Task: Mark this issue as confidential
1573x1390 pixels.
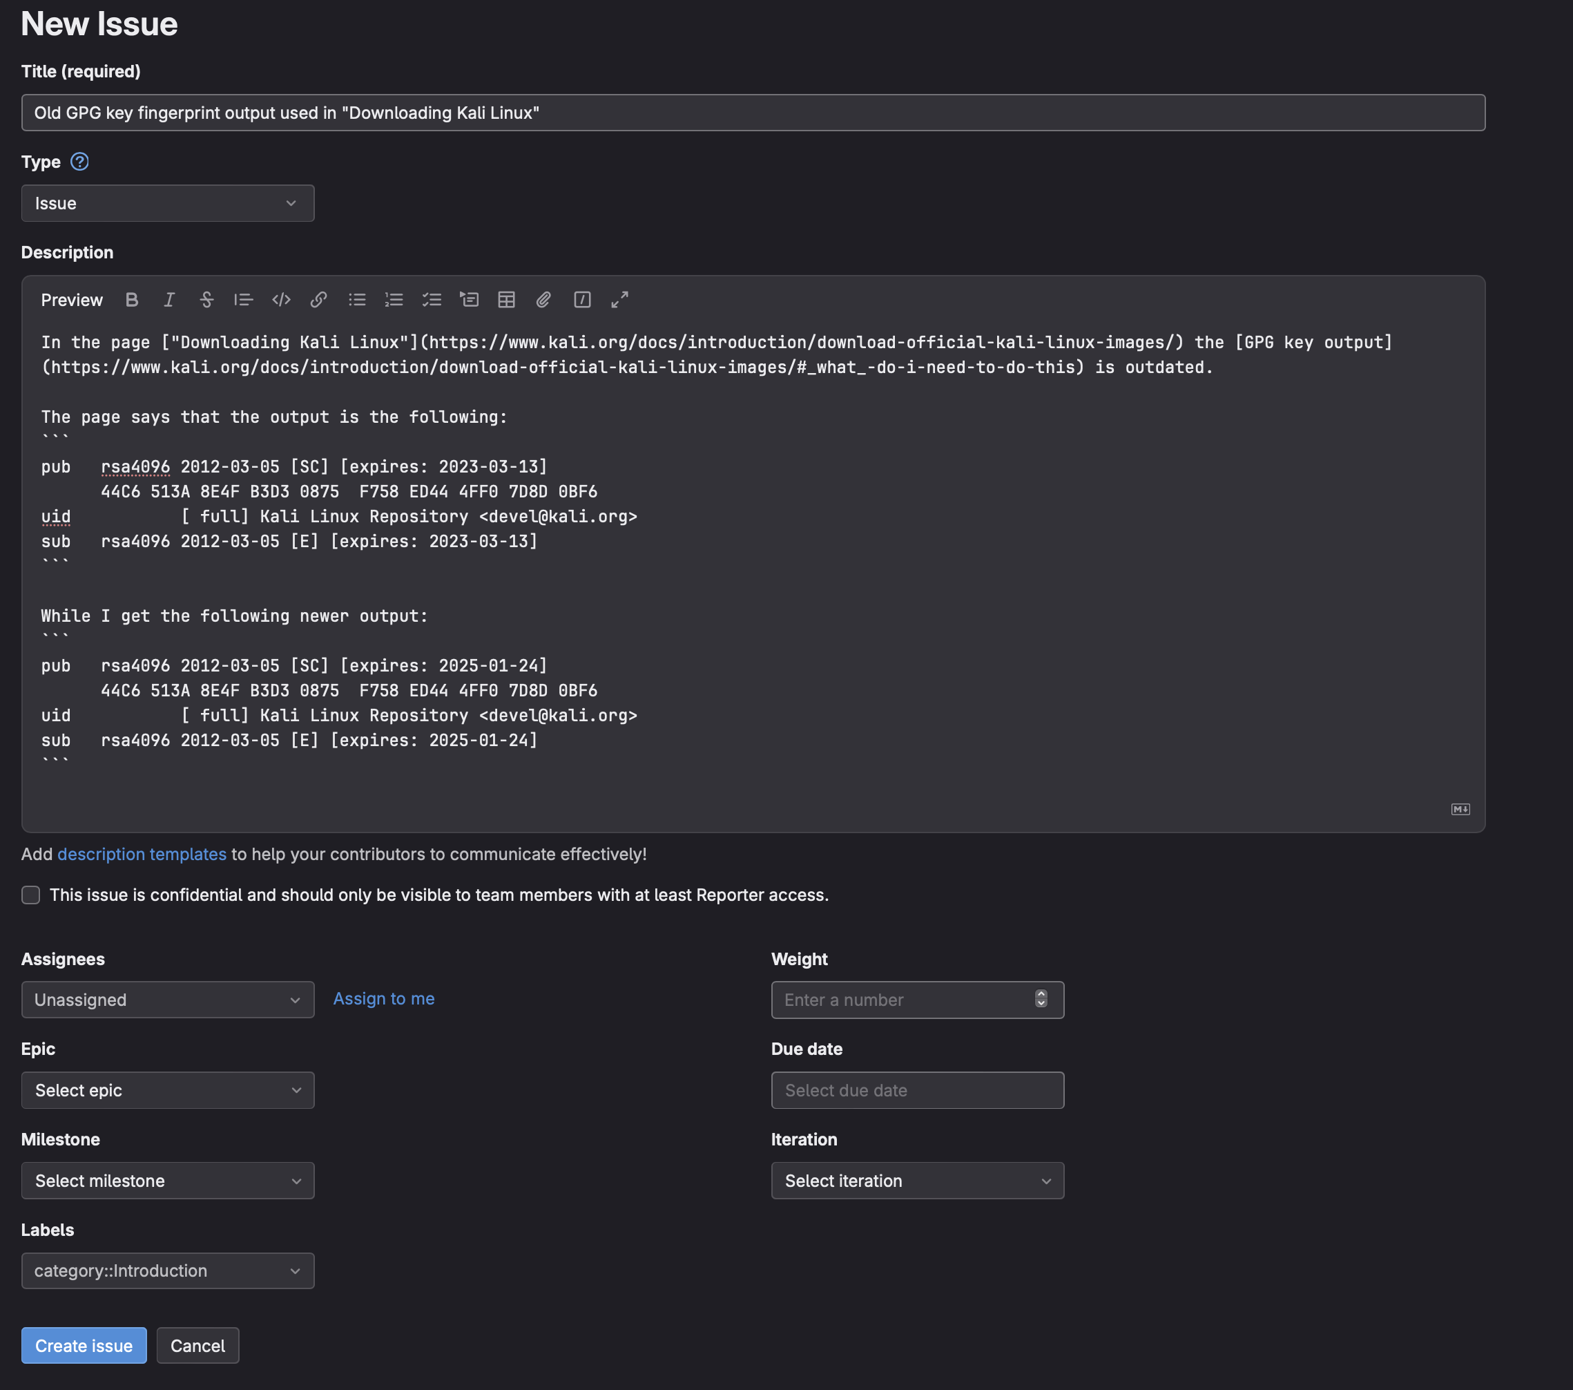Action: coord(31,895)
